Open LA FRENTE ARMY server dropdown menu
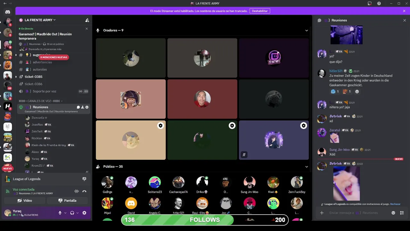 tap(40, 20)
